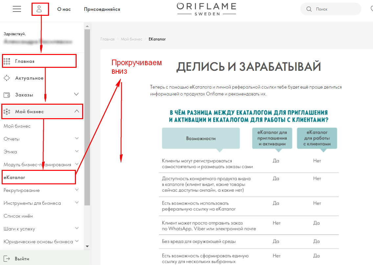Collapse the Мой бизнес chevron
Viewport: 373px width, 265px height.
click(x=77, y=111)
